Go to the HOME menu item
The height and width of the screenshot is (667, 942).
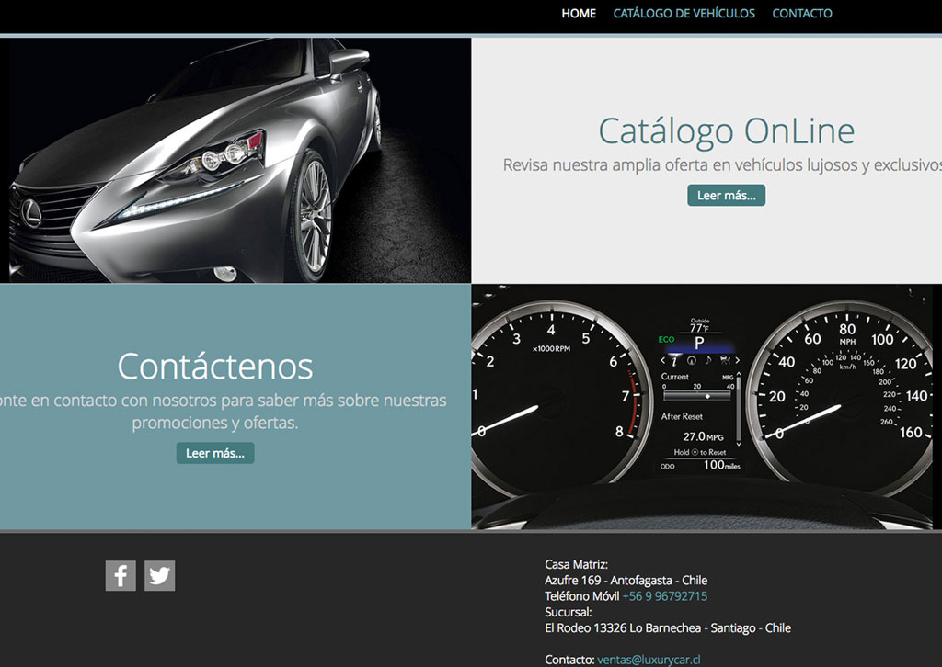click(579, 13)
